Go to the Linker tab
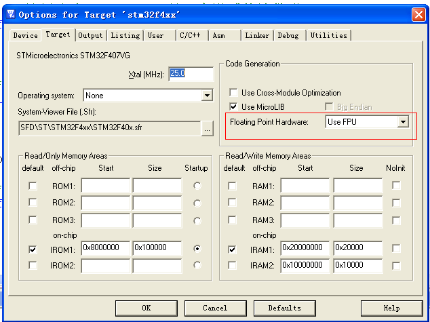 coord(257,35)
